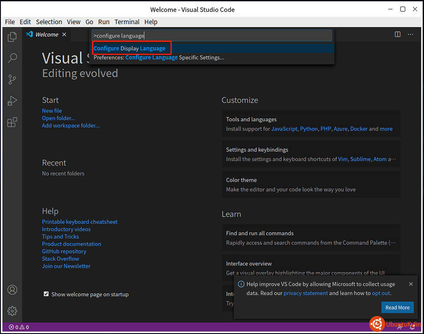Open the Help menu
This screenshot has width=424, height=334.
point(151,21)
